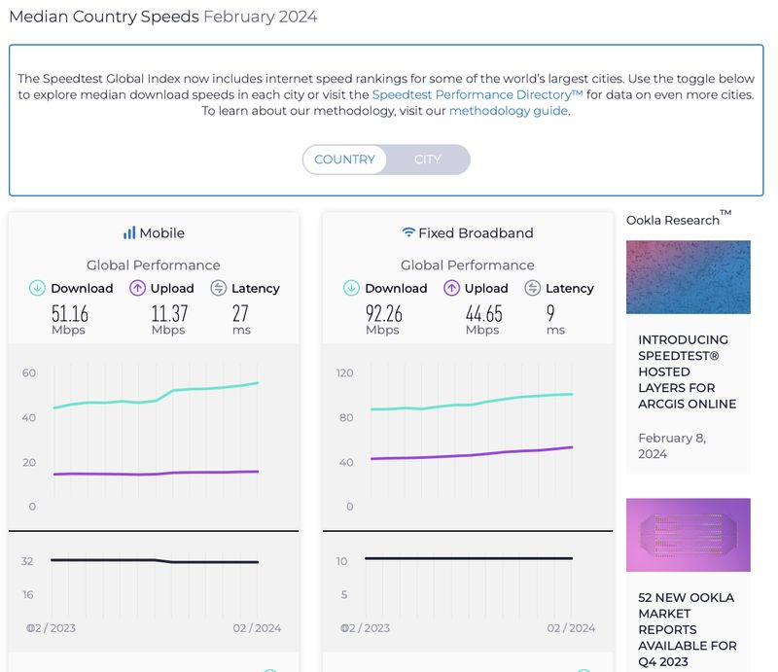
Task: Click the Mobile latency trend line
Action: pos(155,561)
